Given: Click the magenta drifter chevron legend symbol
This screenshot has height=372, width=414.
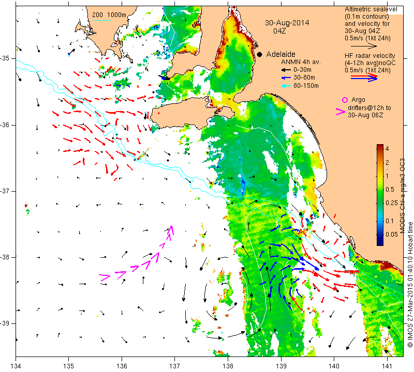Looking at the screenshot, I should (340, 112).
